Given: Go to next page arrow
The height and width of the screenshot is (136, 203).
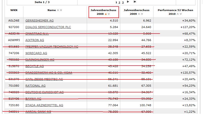Looking at the screenshot, I should [x=128, y=2].
